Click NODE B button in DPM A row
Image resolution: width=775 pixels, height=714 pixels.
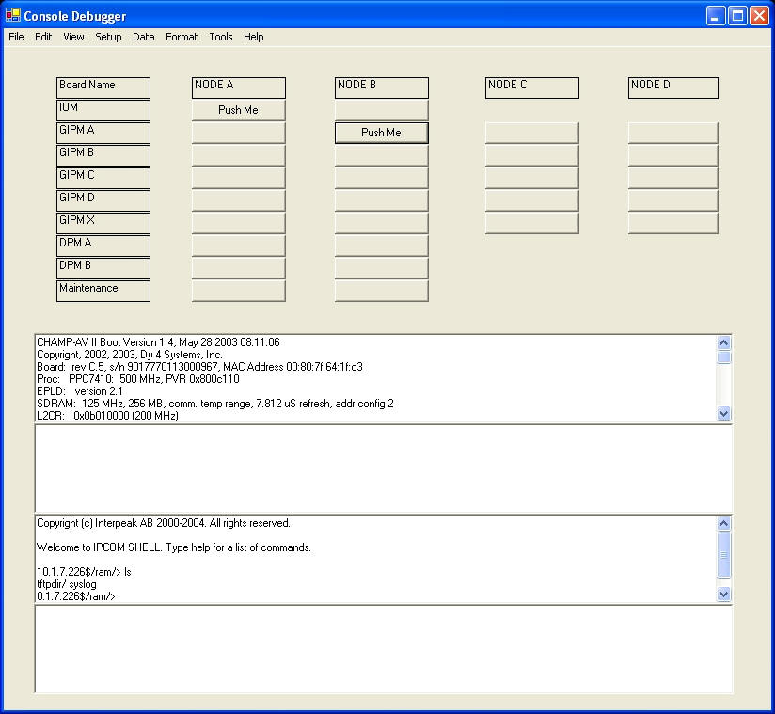tap(382, 246)
